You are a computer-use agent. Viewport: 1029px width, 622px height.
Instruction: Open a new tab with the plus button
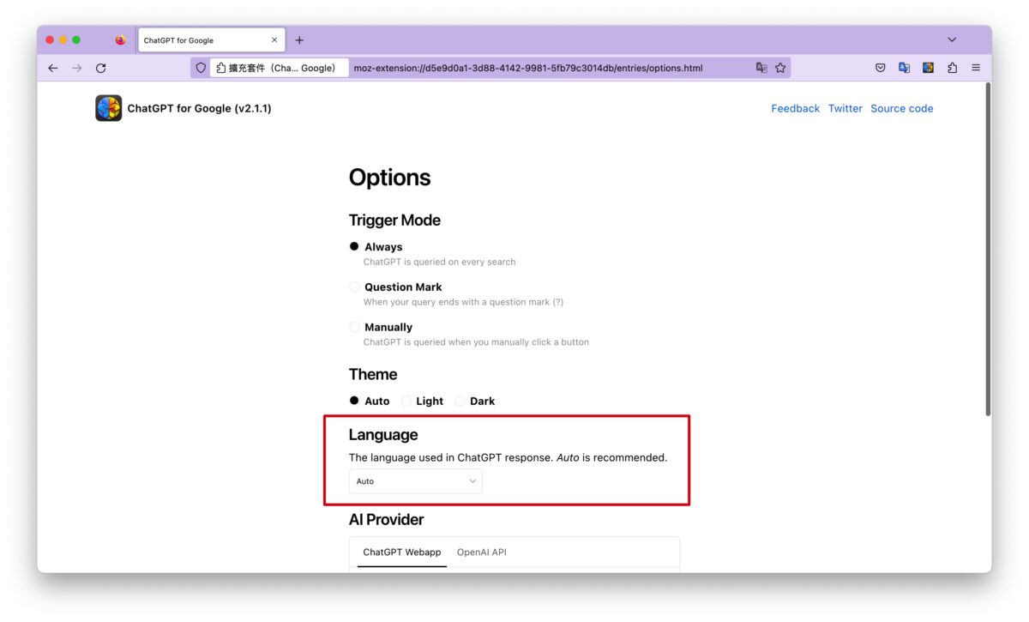pyautogui.click(x=299, y=40)
